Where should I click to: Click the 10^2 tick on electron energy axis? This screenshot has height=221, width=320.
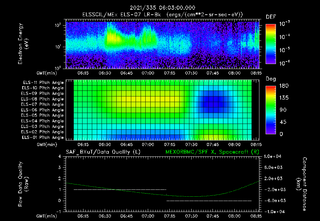click(58, 26)
